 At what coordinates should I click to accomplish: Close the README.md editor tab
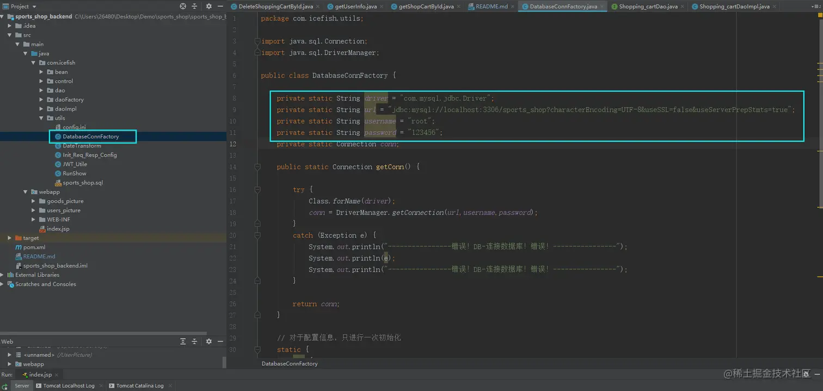pyautogui.click(x=513, y=7)
